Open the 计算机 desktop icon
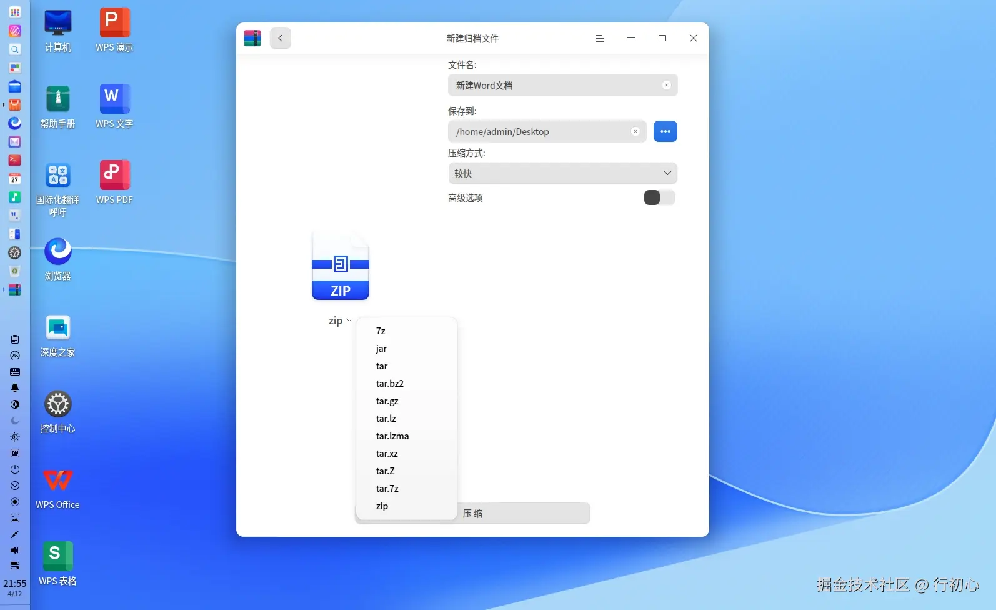 58,31
